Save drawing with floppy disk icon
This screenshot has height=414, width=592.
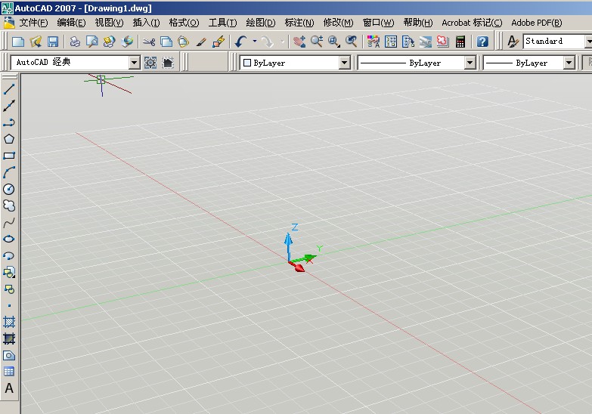(x=53, y=42)
